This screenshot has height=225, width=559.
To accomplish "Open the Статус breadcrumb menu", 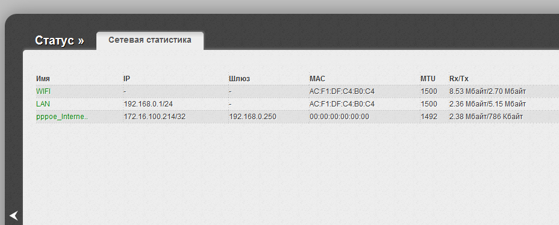I will click(x=60, y=40).
